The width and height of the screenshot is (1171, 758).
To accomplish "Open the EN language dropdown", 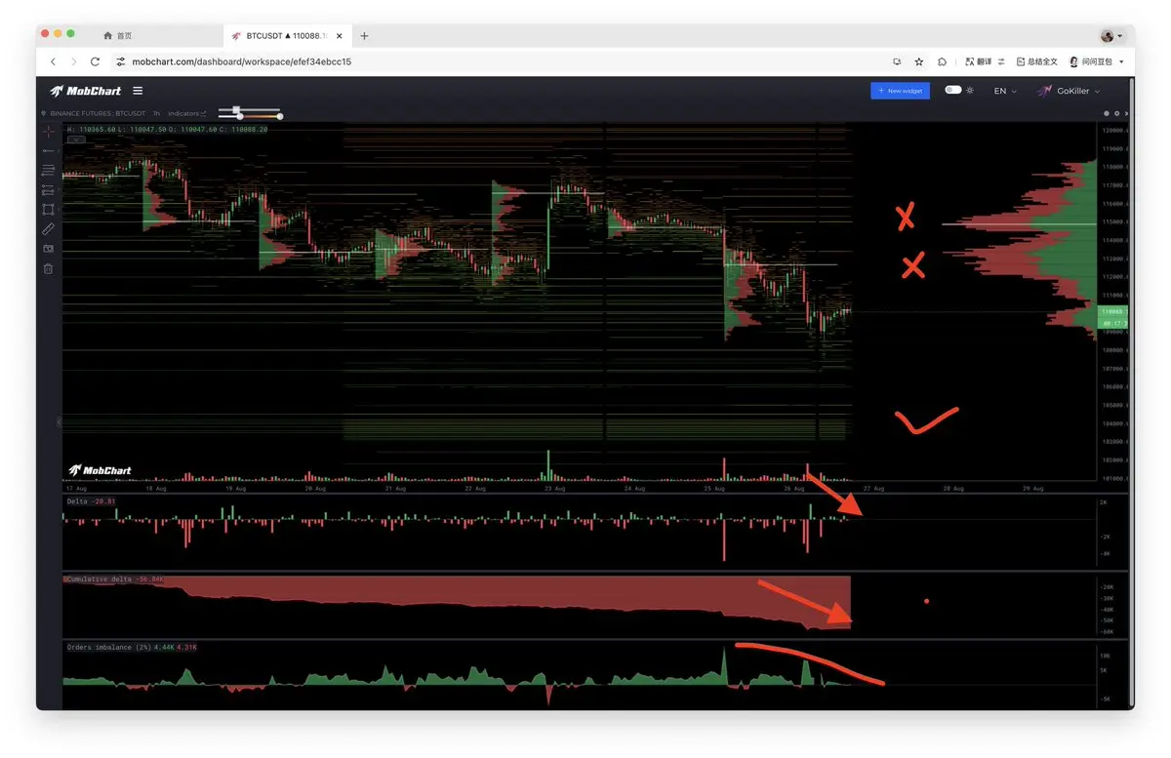I will click(x=1005, y=91).
